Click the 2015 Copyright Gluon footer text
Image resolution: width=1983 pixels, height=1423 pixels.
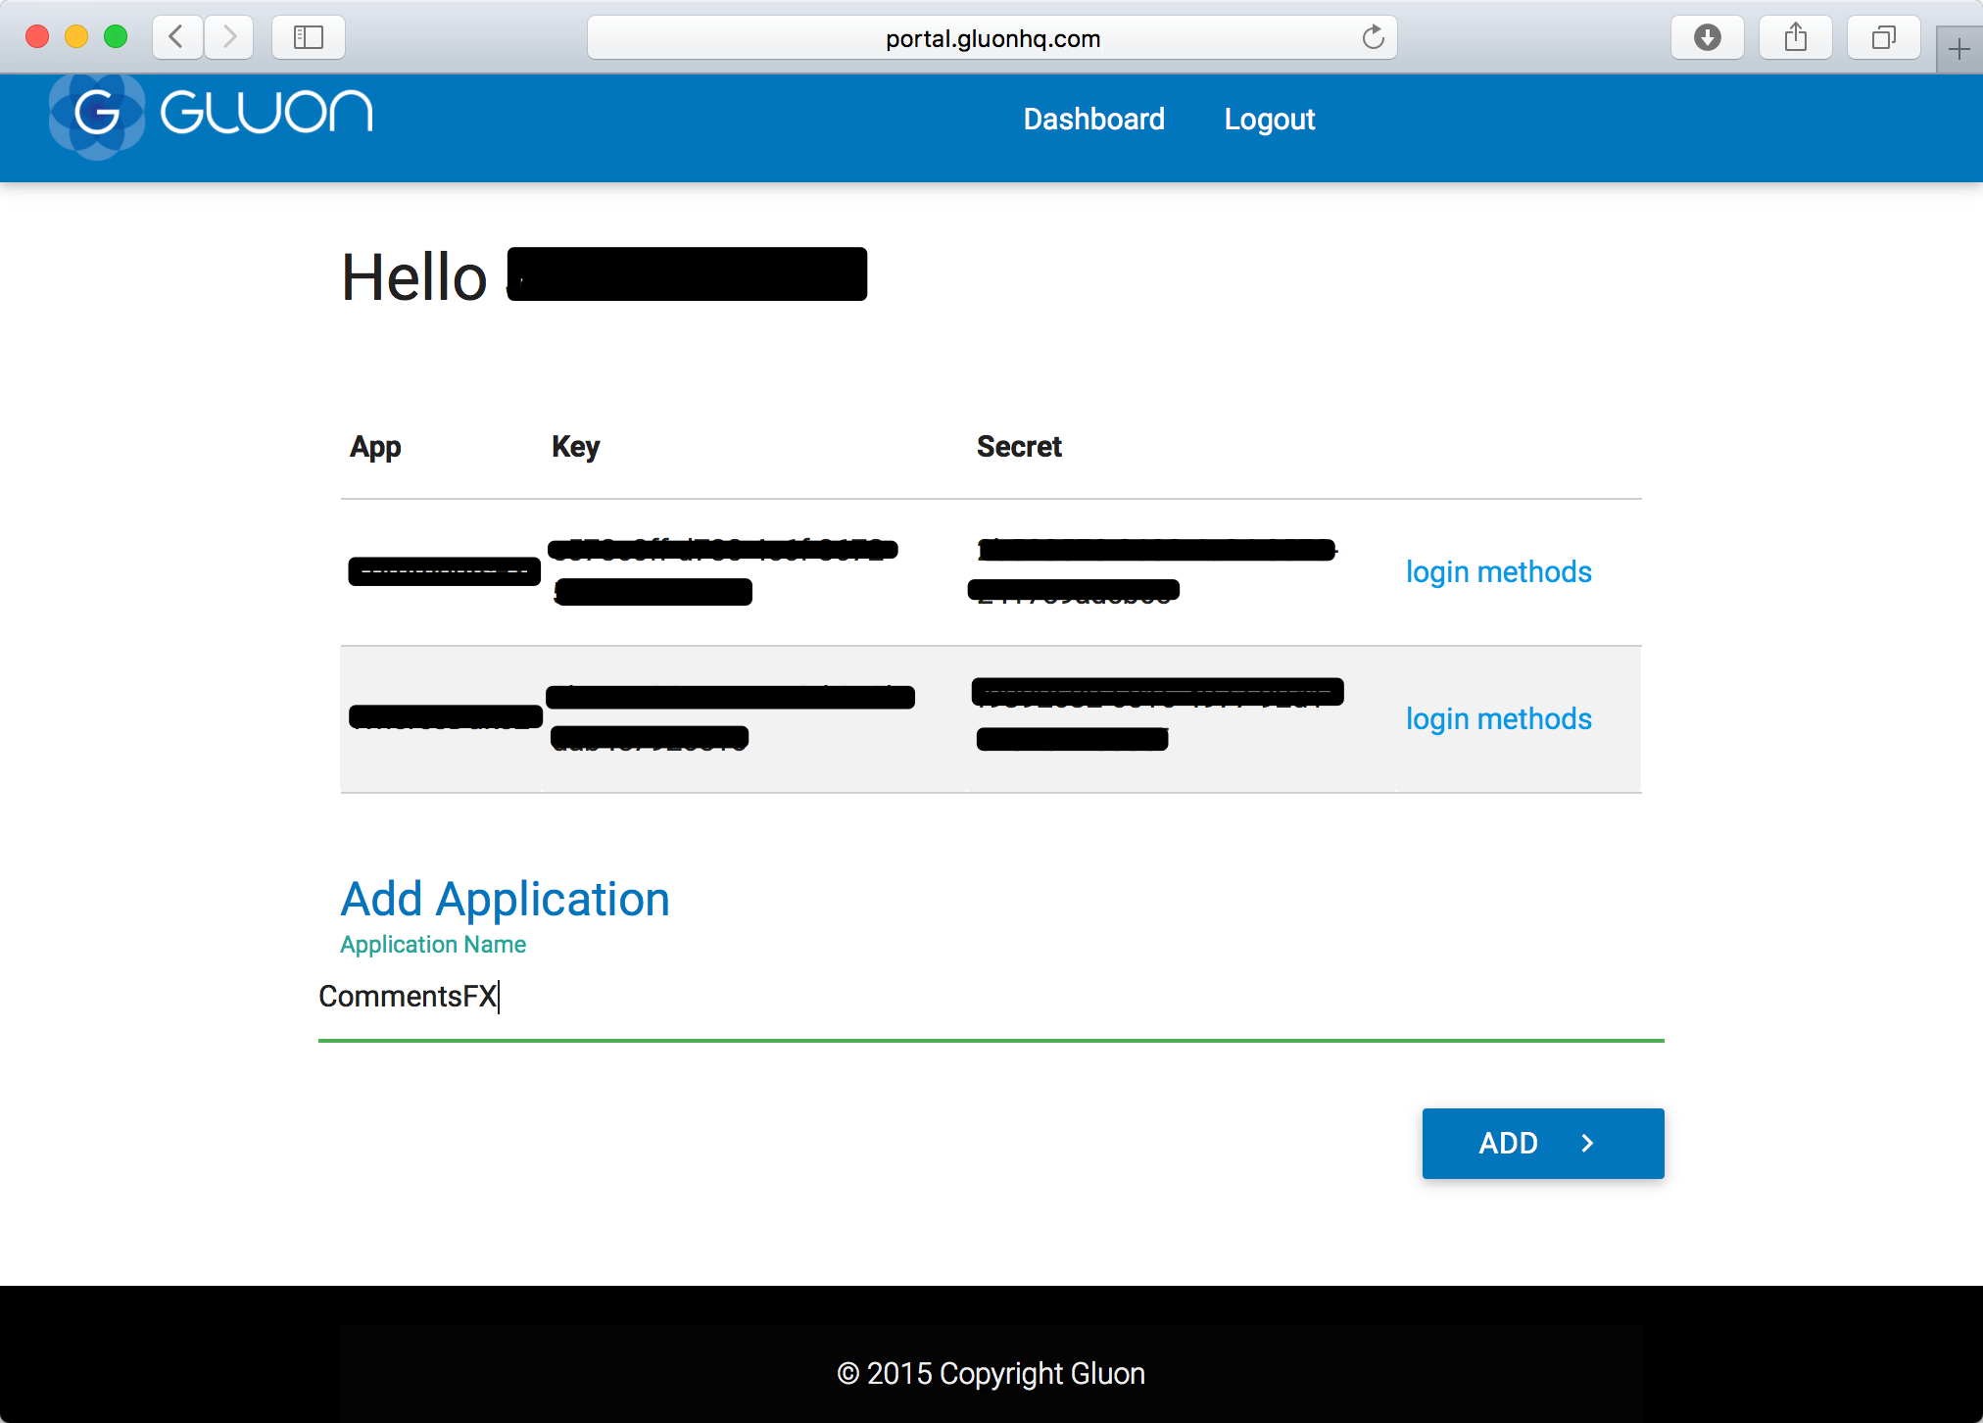[x=991, y=1373]
